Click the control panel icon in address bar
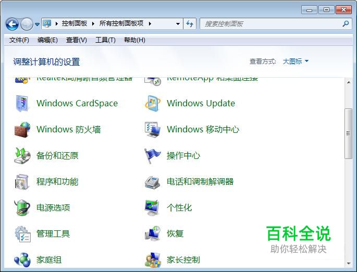 [x=47, y=23]
